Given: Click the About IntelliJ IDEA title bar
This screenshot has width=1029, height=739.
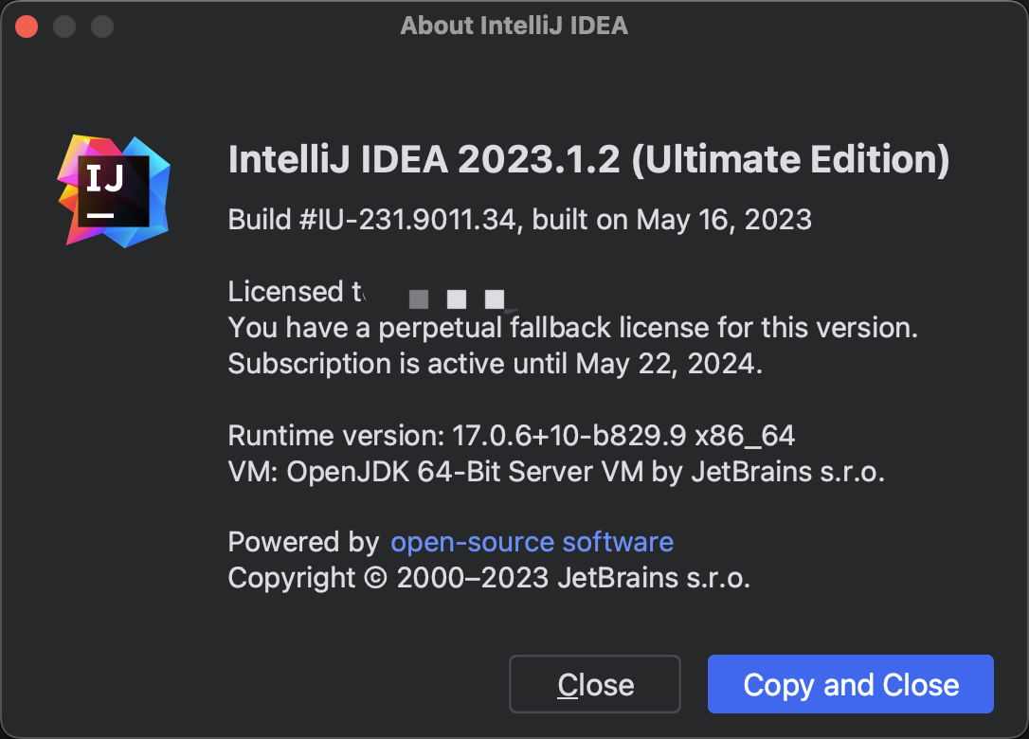Looking at the screenshot, I should click(514, 26).
